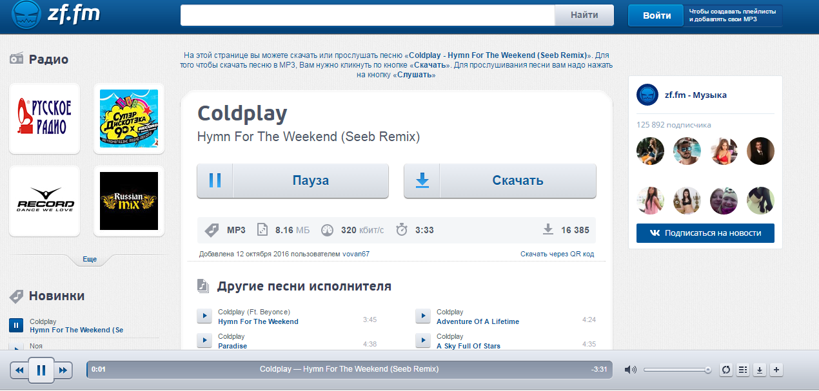Click the Другие песни исполнителя heading icon
819x391 pixels.
pos(203,285)
